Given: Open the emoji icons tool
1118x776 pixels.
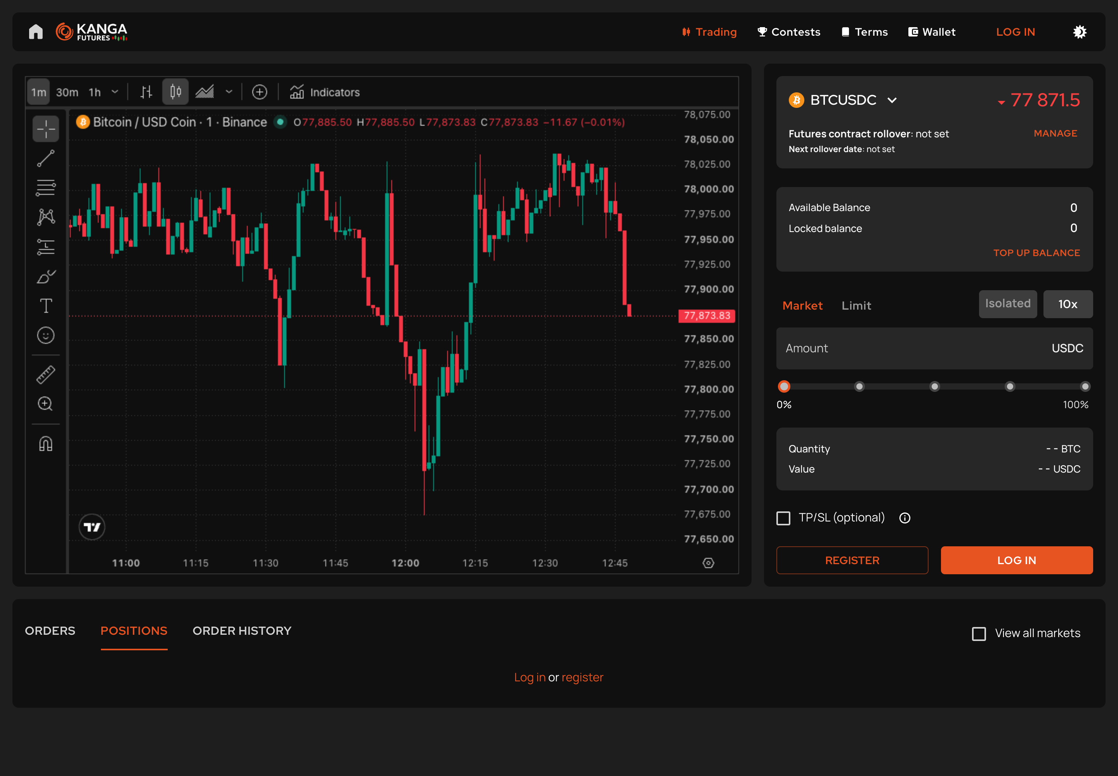Looking at the screenshot, I should tap(46, 336).
